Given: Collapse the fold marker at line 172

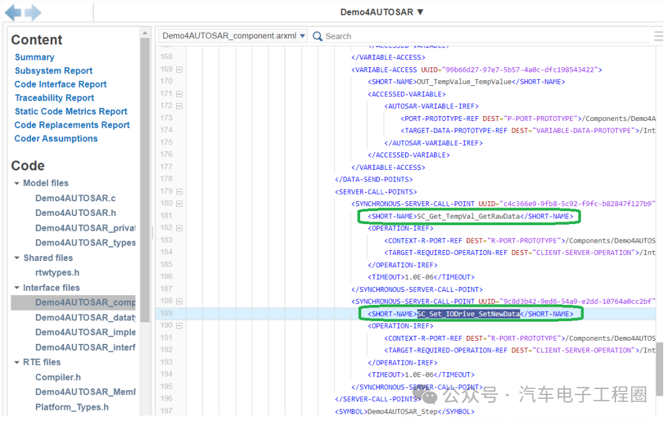Looking at the screenshot, I should click(179, 106).
